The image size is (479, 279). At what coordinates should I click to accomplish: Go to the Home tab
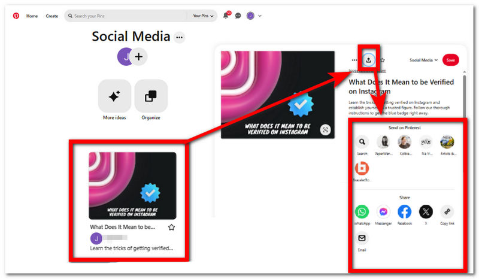tap(32, 16)
